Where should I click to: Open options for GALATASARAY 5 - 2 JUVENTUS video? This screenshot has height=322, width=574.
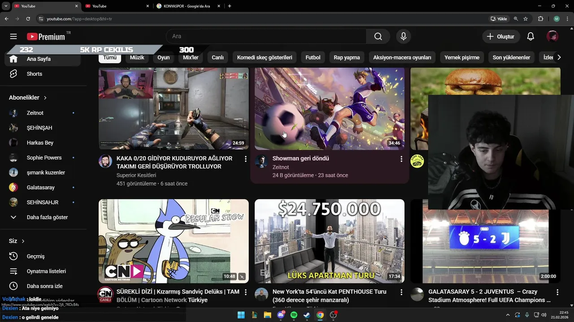point(557,292)
